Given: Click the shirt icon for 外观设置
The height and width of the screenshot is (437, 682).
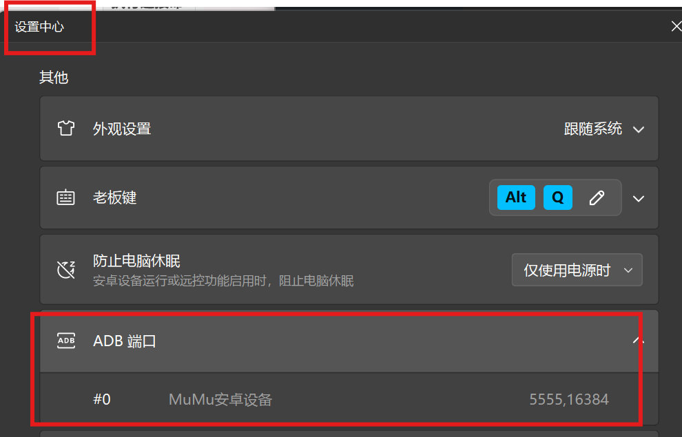Looking at the screenshot, I should (66, 129).
